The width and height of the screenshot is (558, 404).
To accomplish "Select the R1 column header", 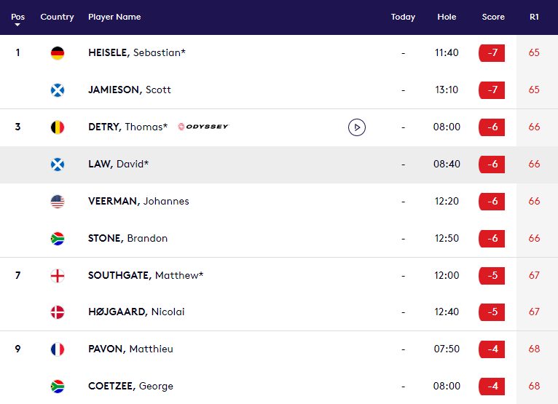I will (534, 17).
